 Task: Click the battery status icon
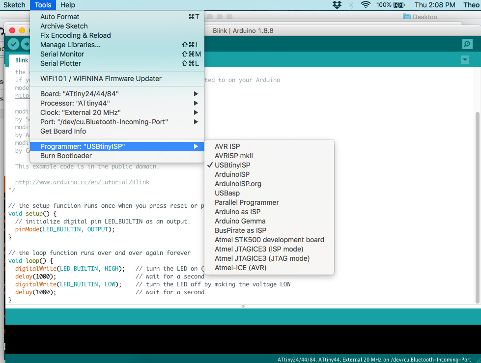(399, 5)
